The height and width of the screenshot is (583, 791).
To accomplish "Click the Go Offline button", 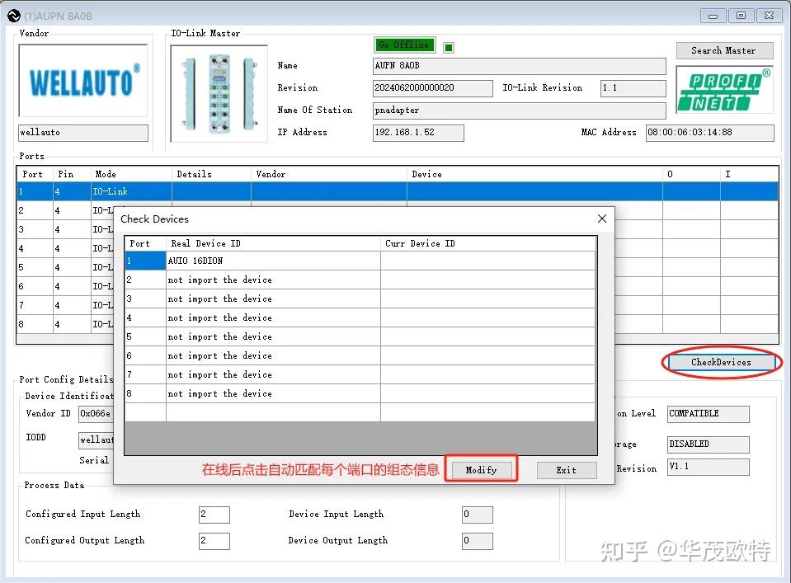I will (x=404, y=45).
